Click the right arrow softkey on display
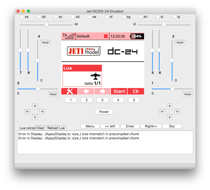This screenshot has width=210, height=190. [102, 91]
